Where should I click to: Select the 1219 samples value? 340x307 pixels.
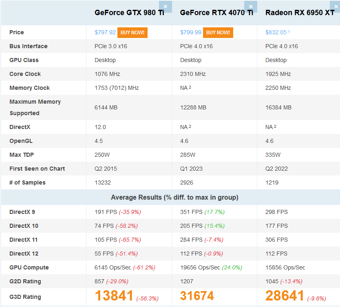point(272,182)
